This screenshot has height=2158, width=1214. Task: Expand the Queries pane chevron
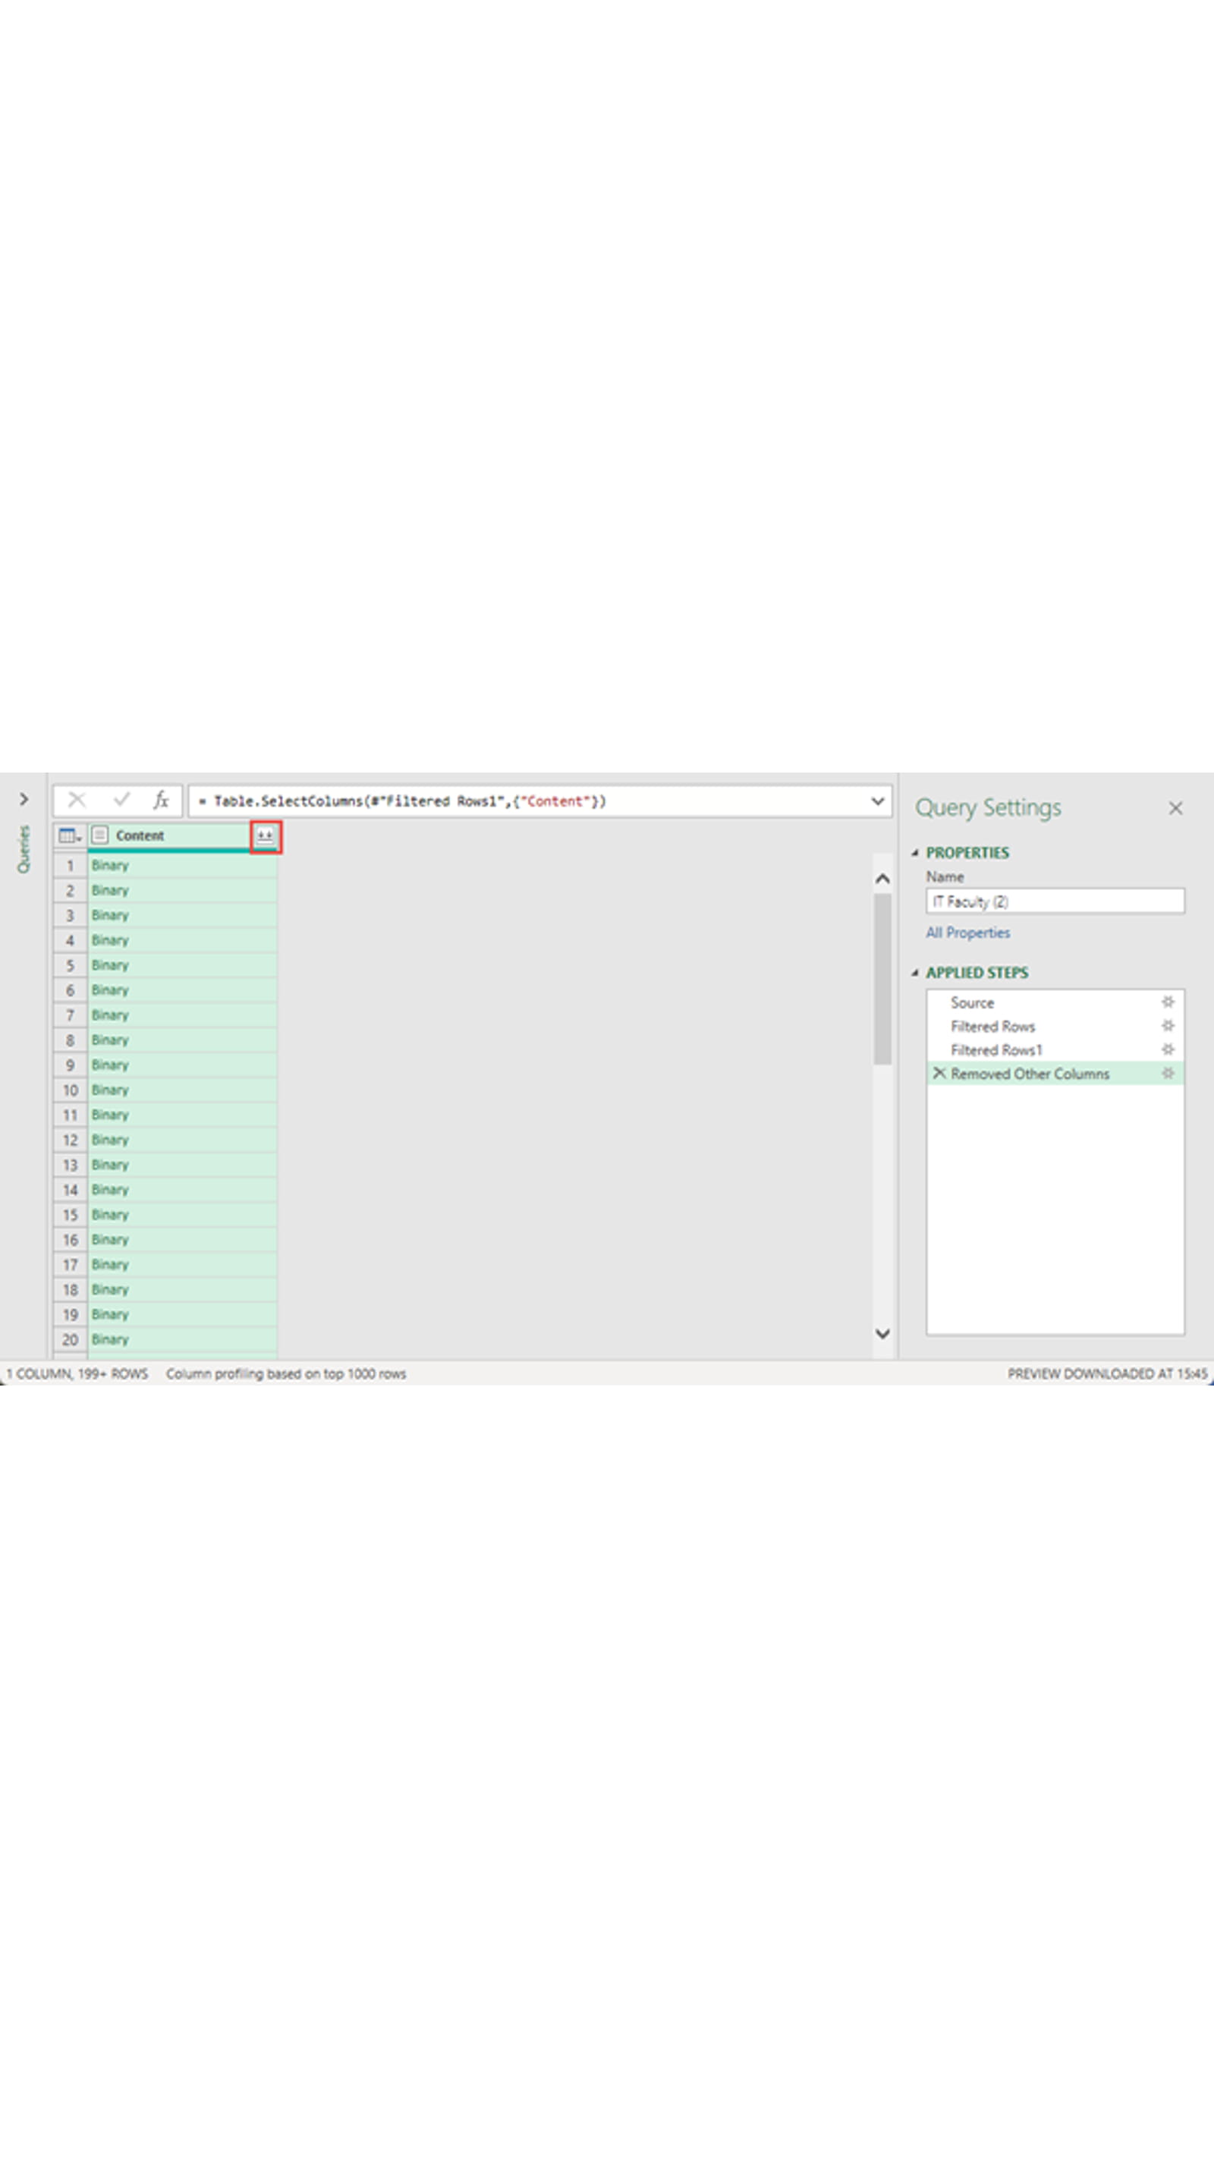24,799
